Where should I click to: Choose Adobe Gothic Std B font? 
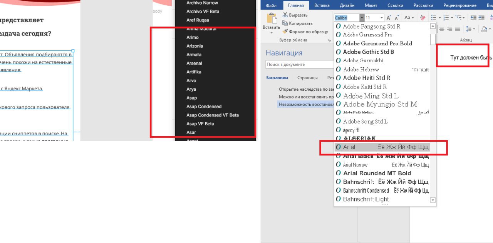tap(382, 52)
